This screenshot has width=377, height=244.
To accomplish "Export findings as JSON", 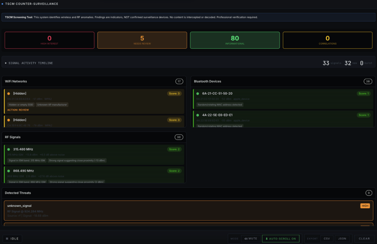I will click(342, 238).
